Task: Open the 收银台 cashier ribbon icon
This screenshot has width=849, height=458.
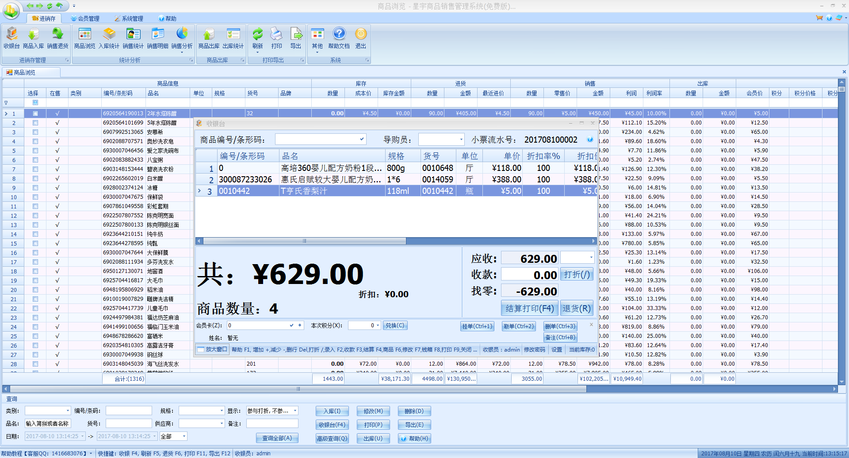Action: point(11,38)
